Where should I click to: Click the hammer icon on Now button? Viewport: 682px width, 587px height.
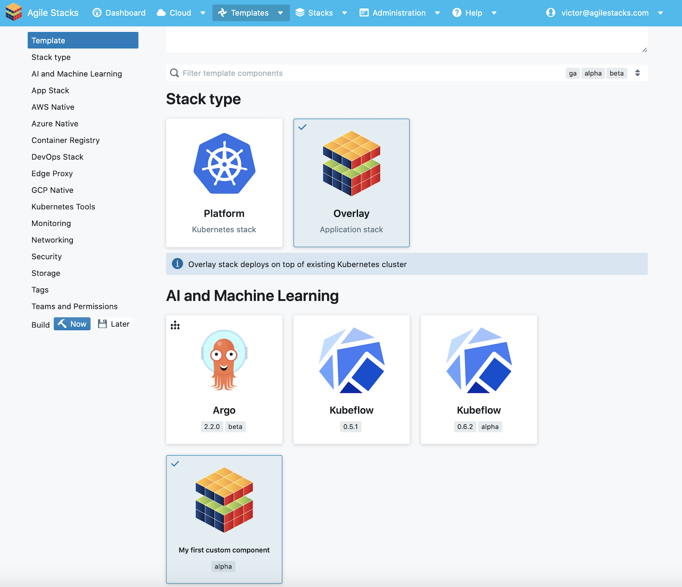point(62,324)
